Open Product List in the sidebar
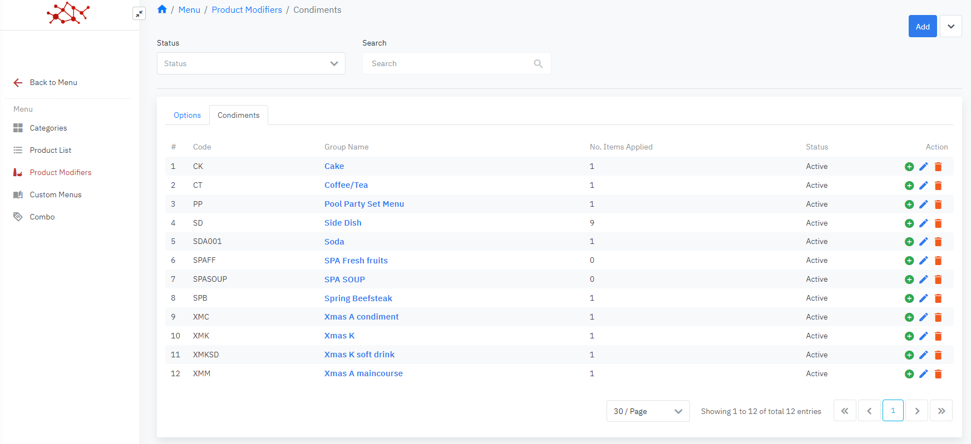 click(x=51, y=150)
